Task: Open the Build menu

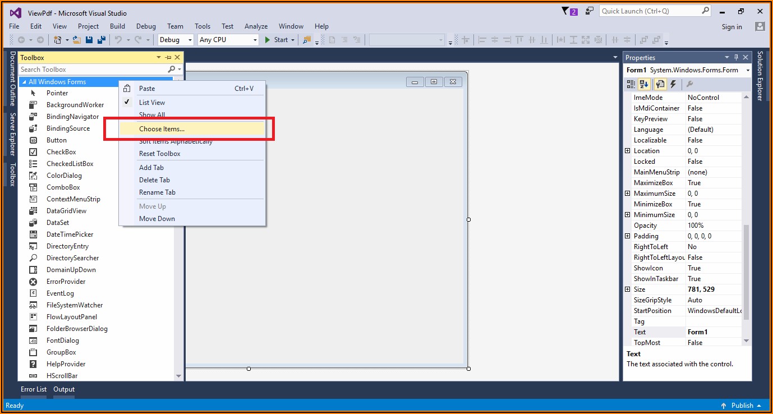Action: coord(117,26)
